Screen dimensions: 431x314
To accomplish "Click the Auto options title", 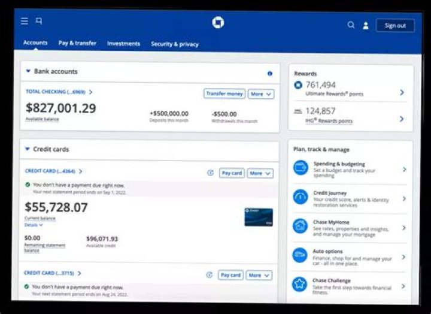I will coord(327,251).
